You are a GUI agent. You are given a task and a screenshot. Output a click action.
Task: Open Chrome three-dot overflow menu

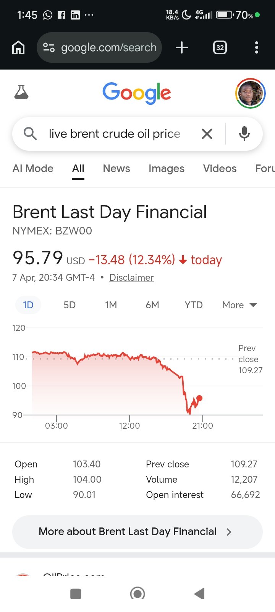pyautogui.click(x=256, y=48)
